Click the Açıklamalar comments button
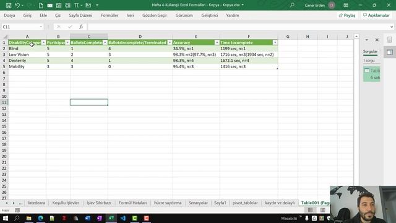Image resolution: width=396 pixels, height=223 pixels. click(x=376, y=15)
